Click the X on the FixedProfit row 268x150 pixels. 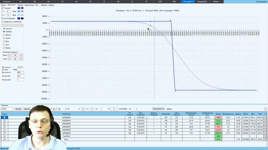click(265, 136)
